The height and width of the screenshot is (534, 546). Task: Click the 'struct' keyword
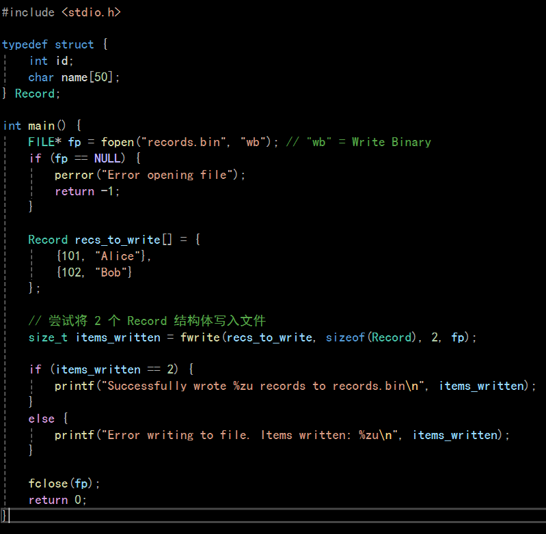74,44
